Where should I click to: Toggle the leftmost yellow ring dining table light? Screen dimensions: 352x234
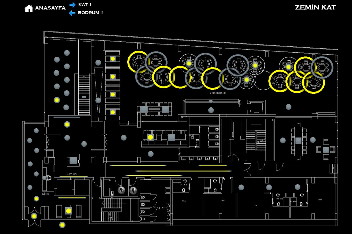pos(139,62)
